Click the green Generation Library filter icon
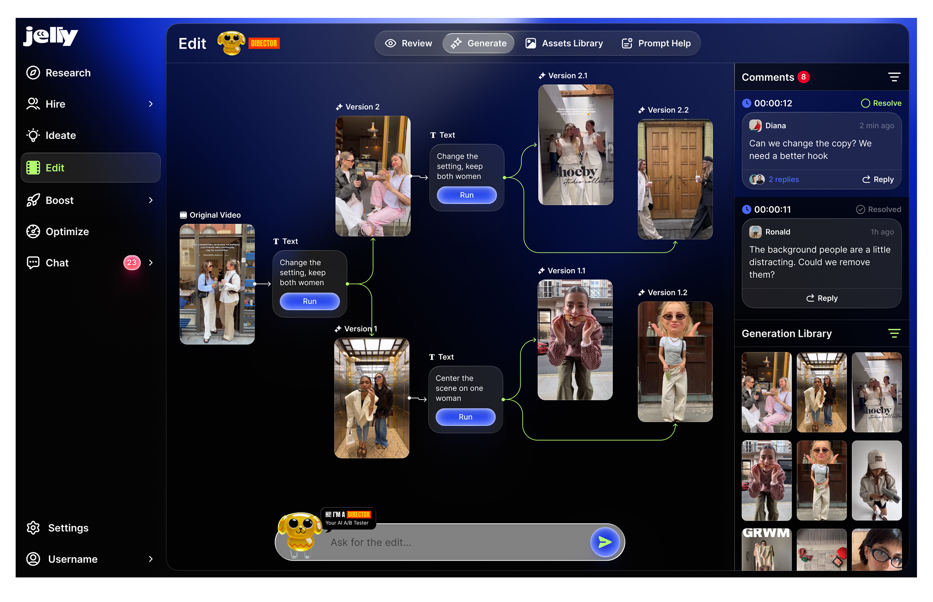 click(x=894, y=334)
